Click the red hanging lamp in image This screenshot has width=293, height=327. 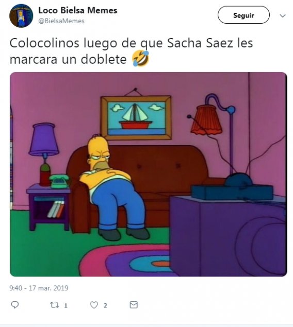coord(206,119)
